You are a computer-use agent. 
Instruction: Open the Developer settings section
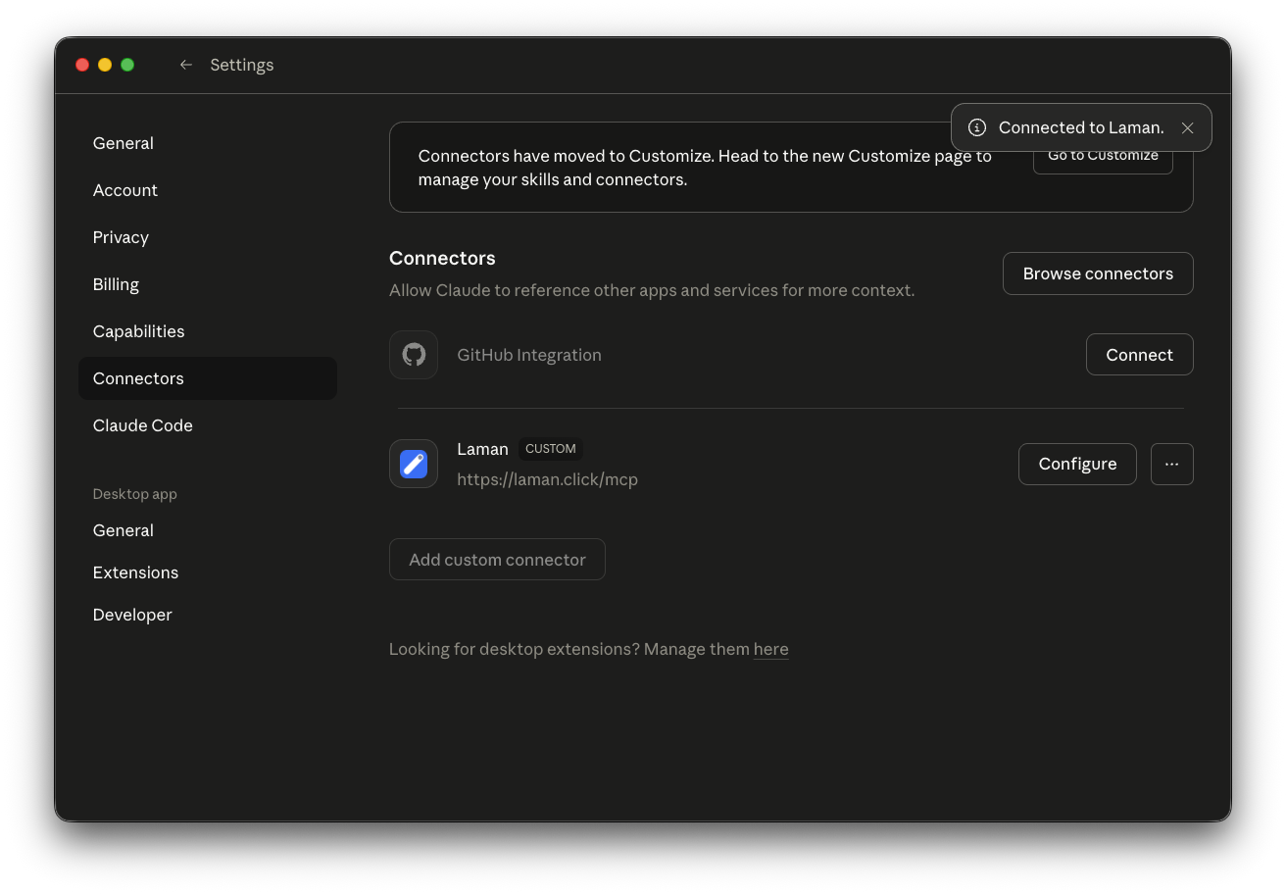click(208, 615)
